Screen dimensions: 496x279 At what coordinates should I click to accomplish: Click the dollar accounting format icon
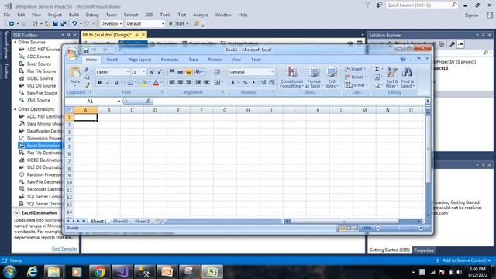point(232,83)
